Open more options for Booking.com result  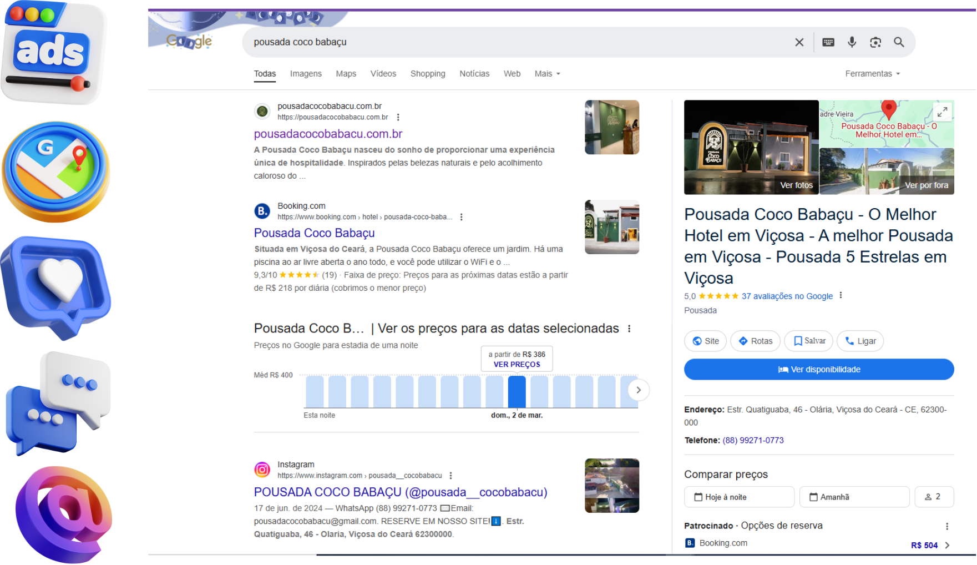coord(461,217)
